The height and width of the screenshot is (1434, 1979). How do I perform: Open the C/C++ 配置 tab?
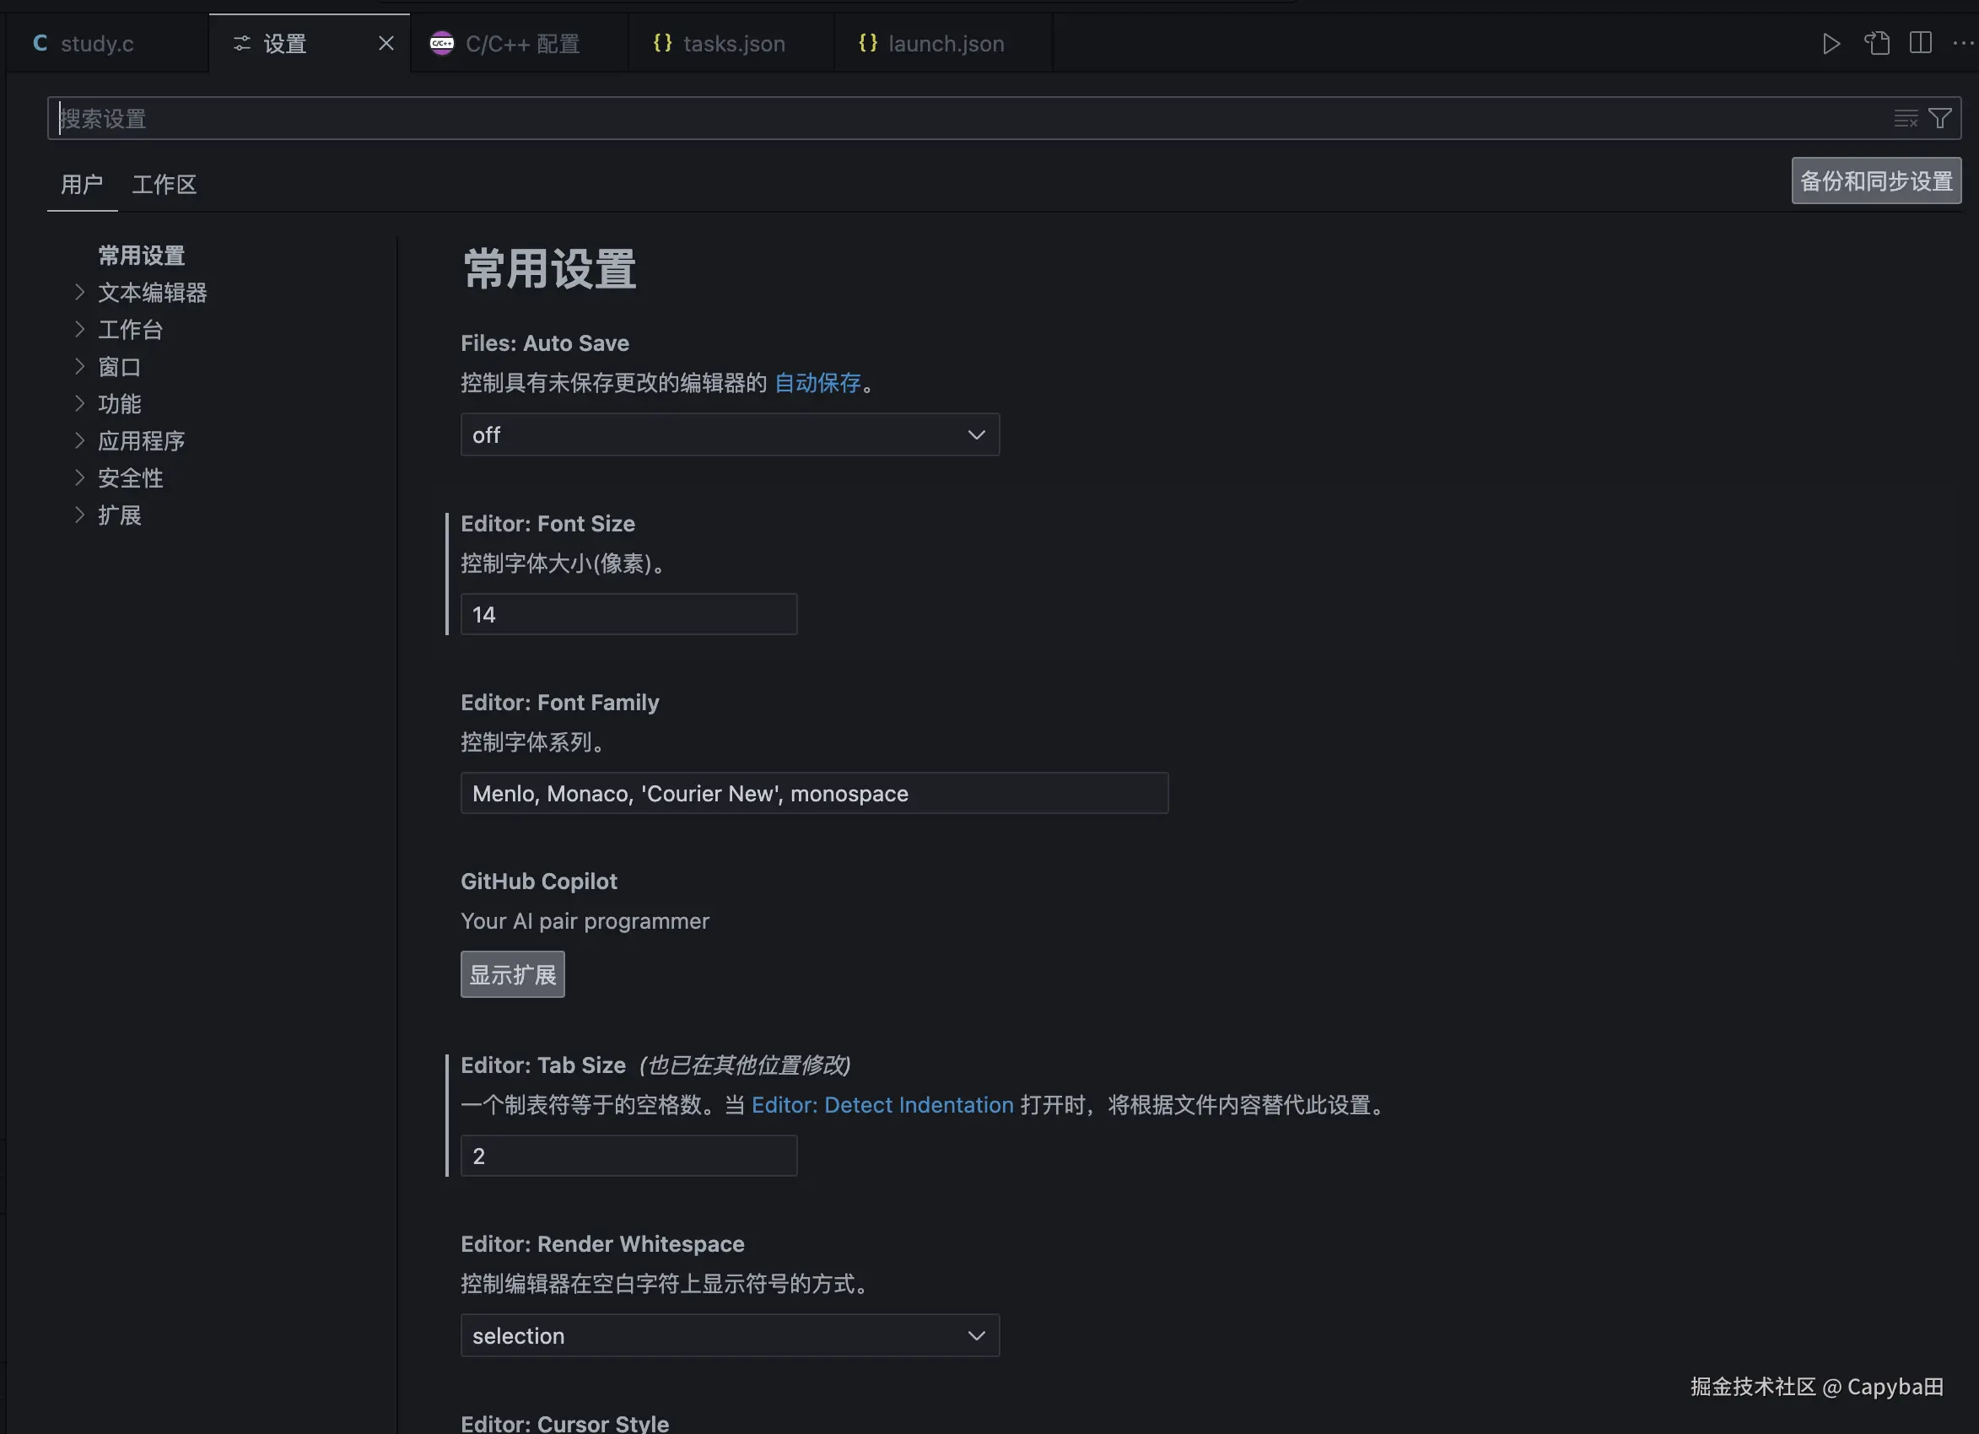(x=521, y=44)
